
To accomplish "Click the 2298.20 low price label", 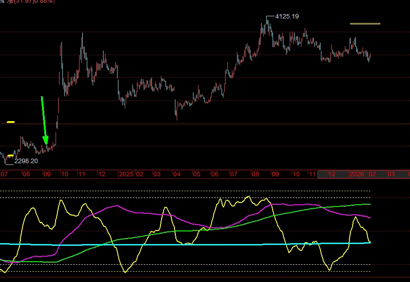I will (26, 161).
